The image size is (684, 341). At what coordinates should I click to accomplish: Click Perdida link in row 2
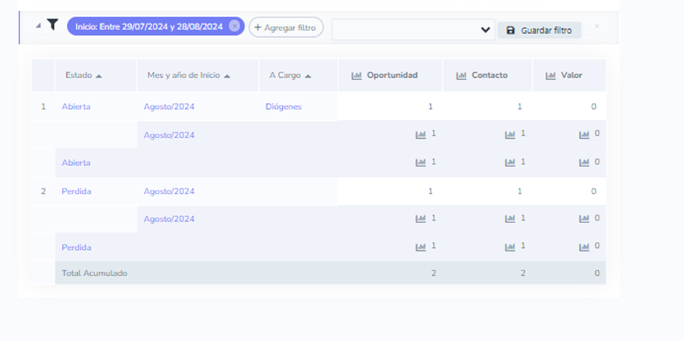click(76, 191)
